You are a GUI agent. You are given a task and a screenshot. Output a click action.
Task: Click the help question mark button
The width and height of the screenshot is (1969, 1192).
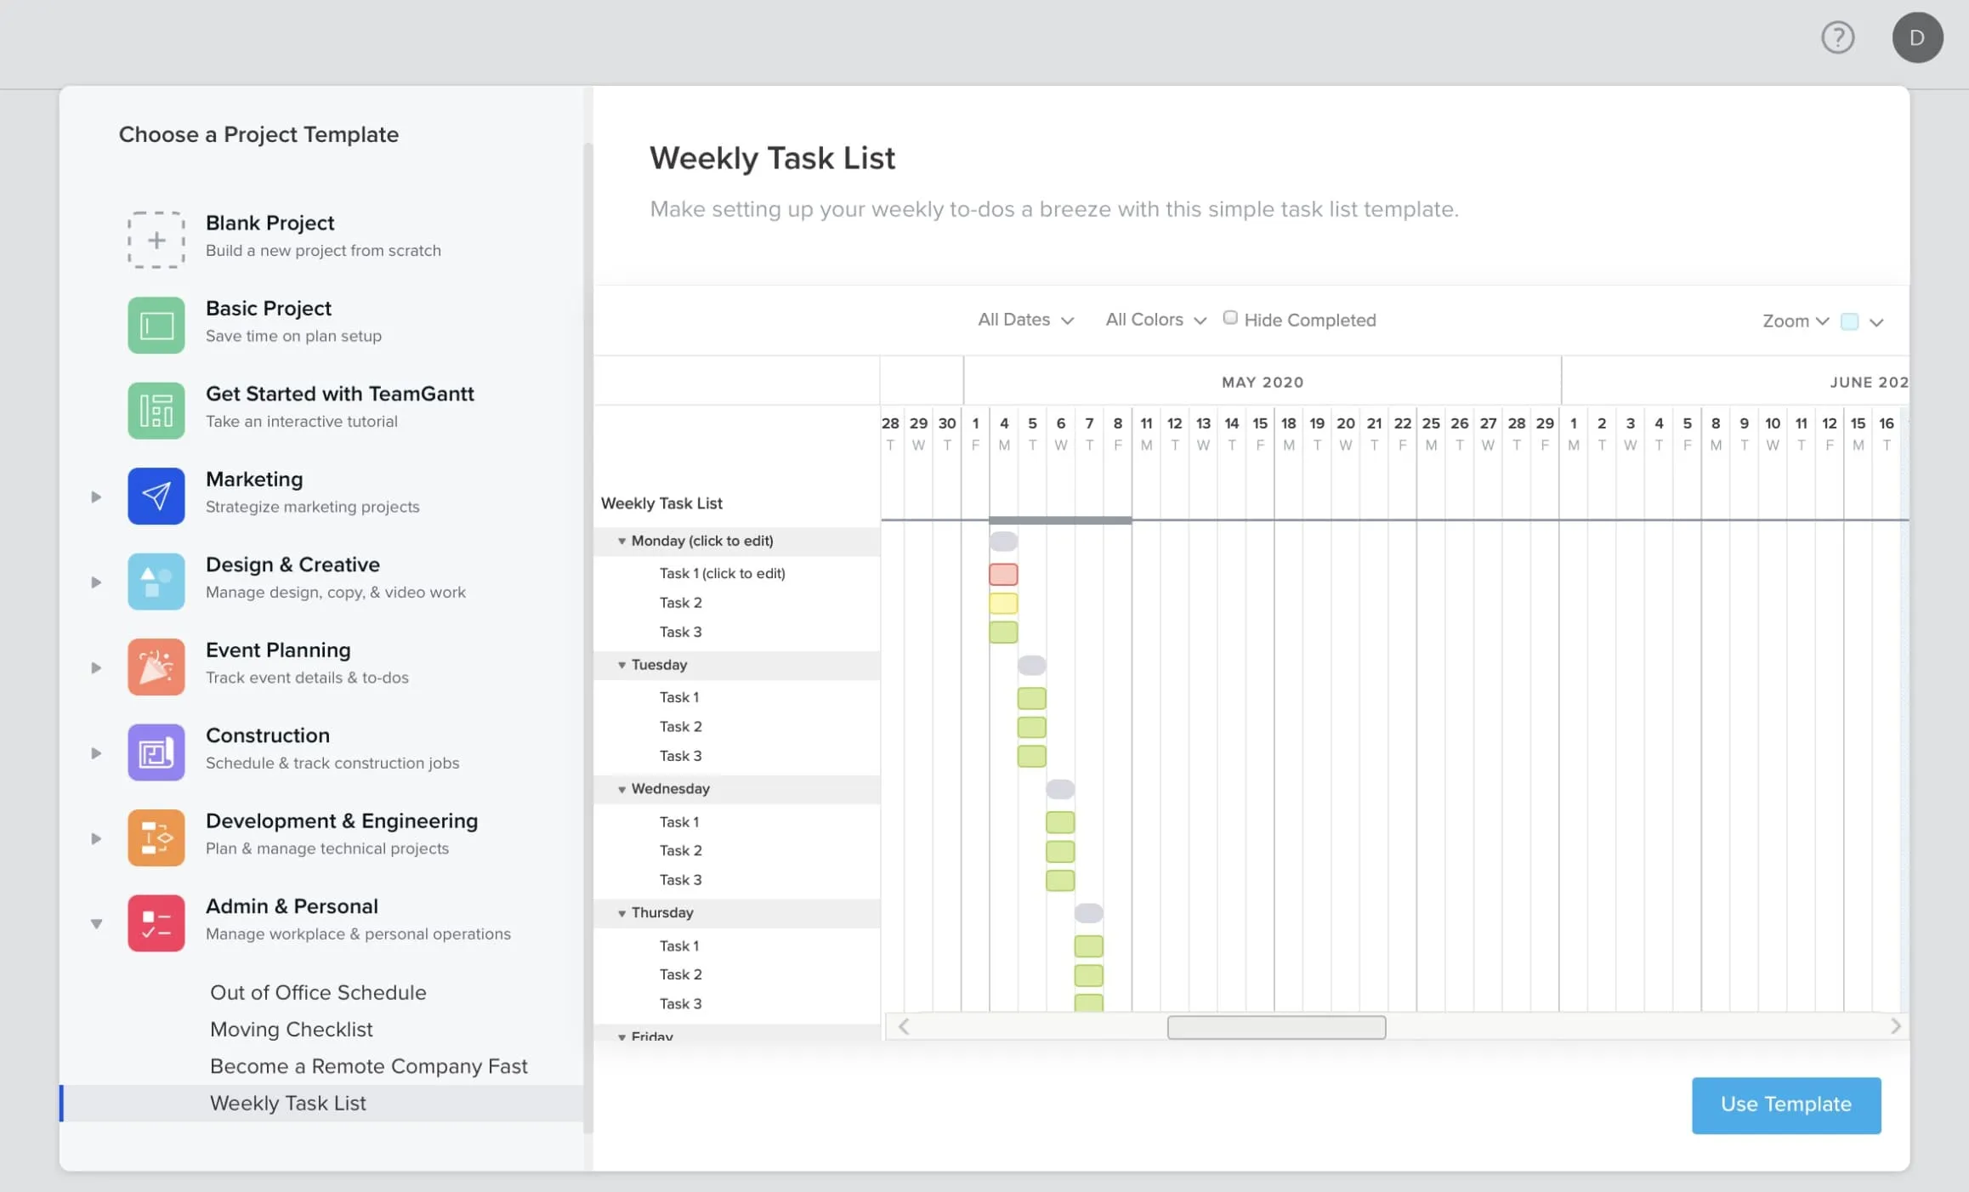point(1836,37)
